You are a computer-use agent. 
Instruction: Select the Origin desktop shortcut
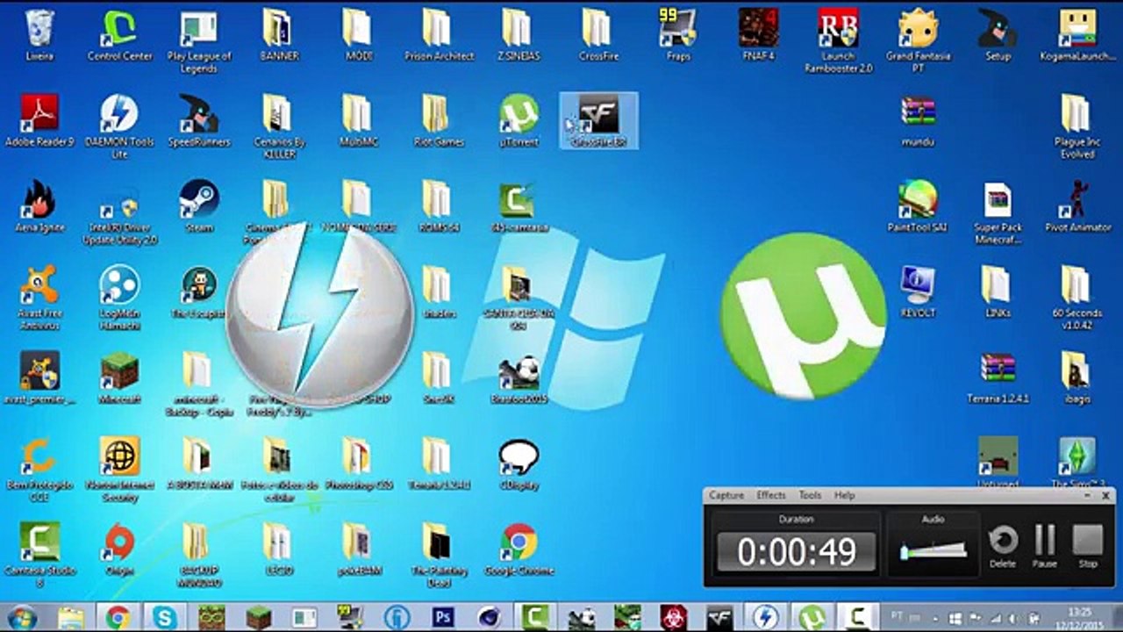119,549
